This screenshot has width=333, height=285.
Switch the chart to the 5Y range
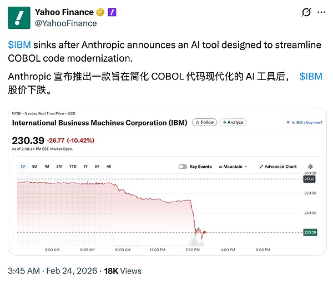[97, 166]
